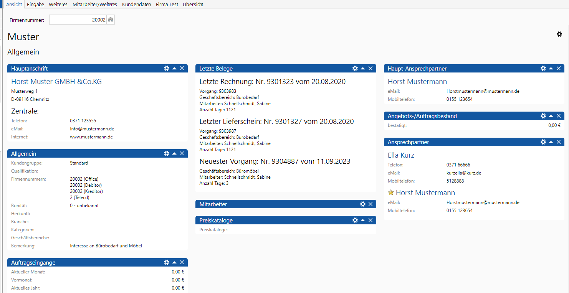Open page settings gear at top right
Screen dimensions: 569x293
[x=559, y=34]
